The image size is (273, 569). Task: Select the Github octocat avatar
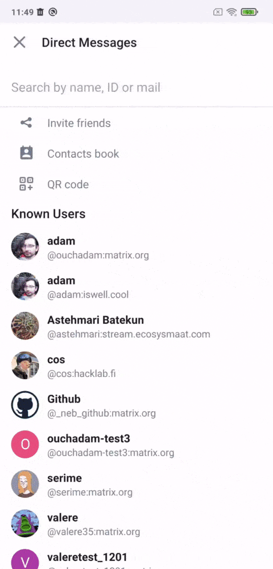[25, 405]
